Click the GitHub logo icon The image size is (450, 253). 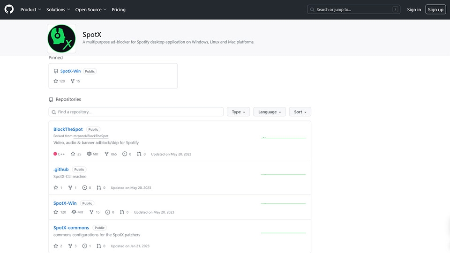click(x=9, y=9)
